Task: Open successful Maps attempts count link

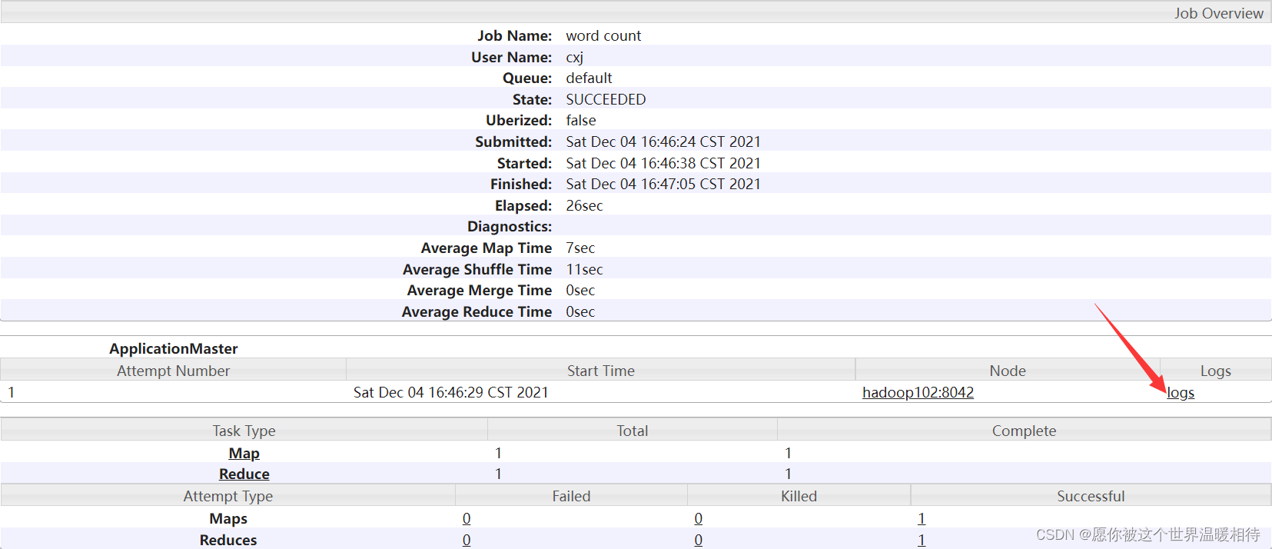Action: (x=922, y=519)
